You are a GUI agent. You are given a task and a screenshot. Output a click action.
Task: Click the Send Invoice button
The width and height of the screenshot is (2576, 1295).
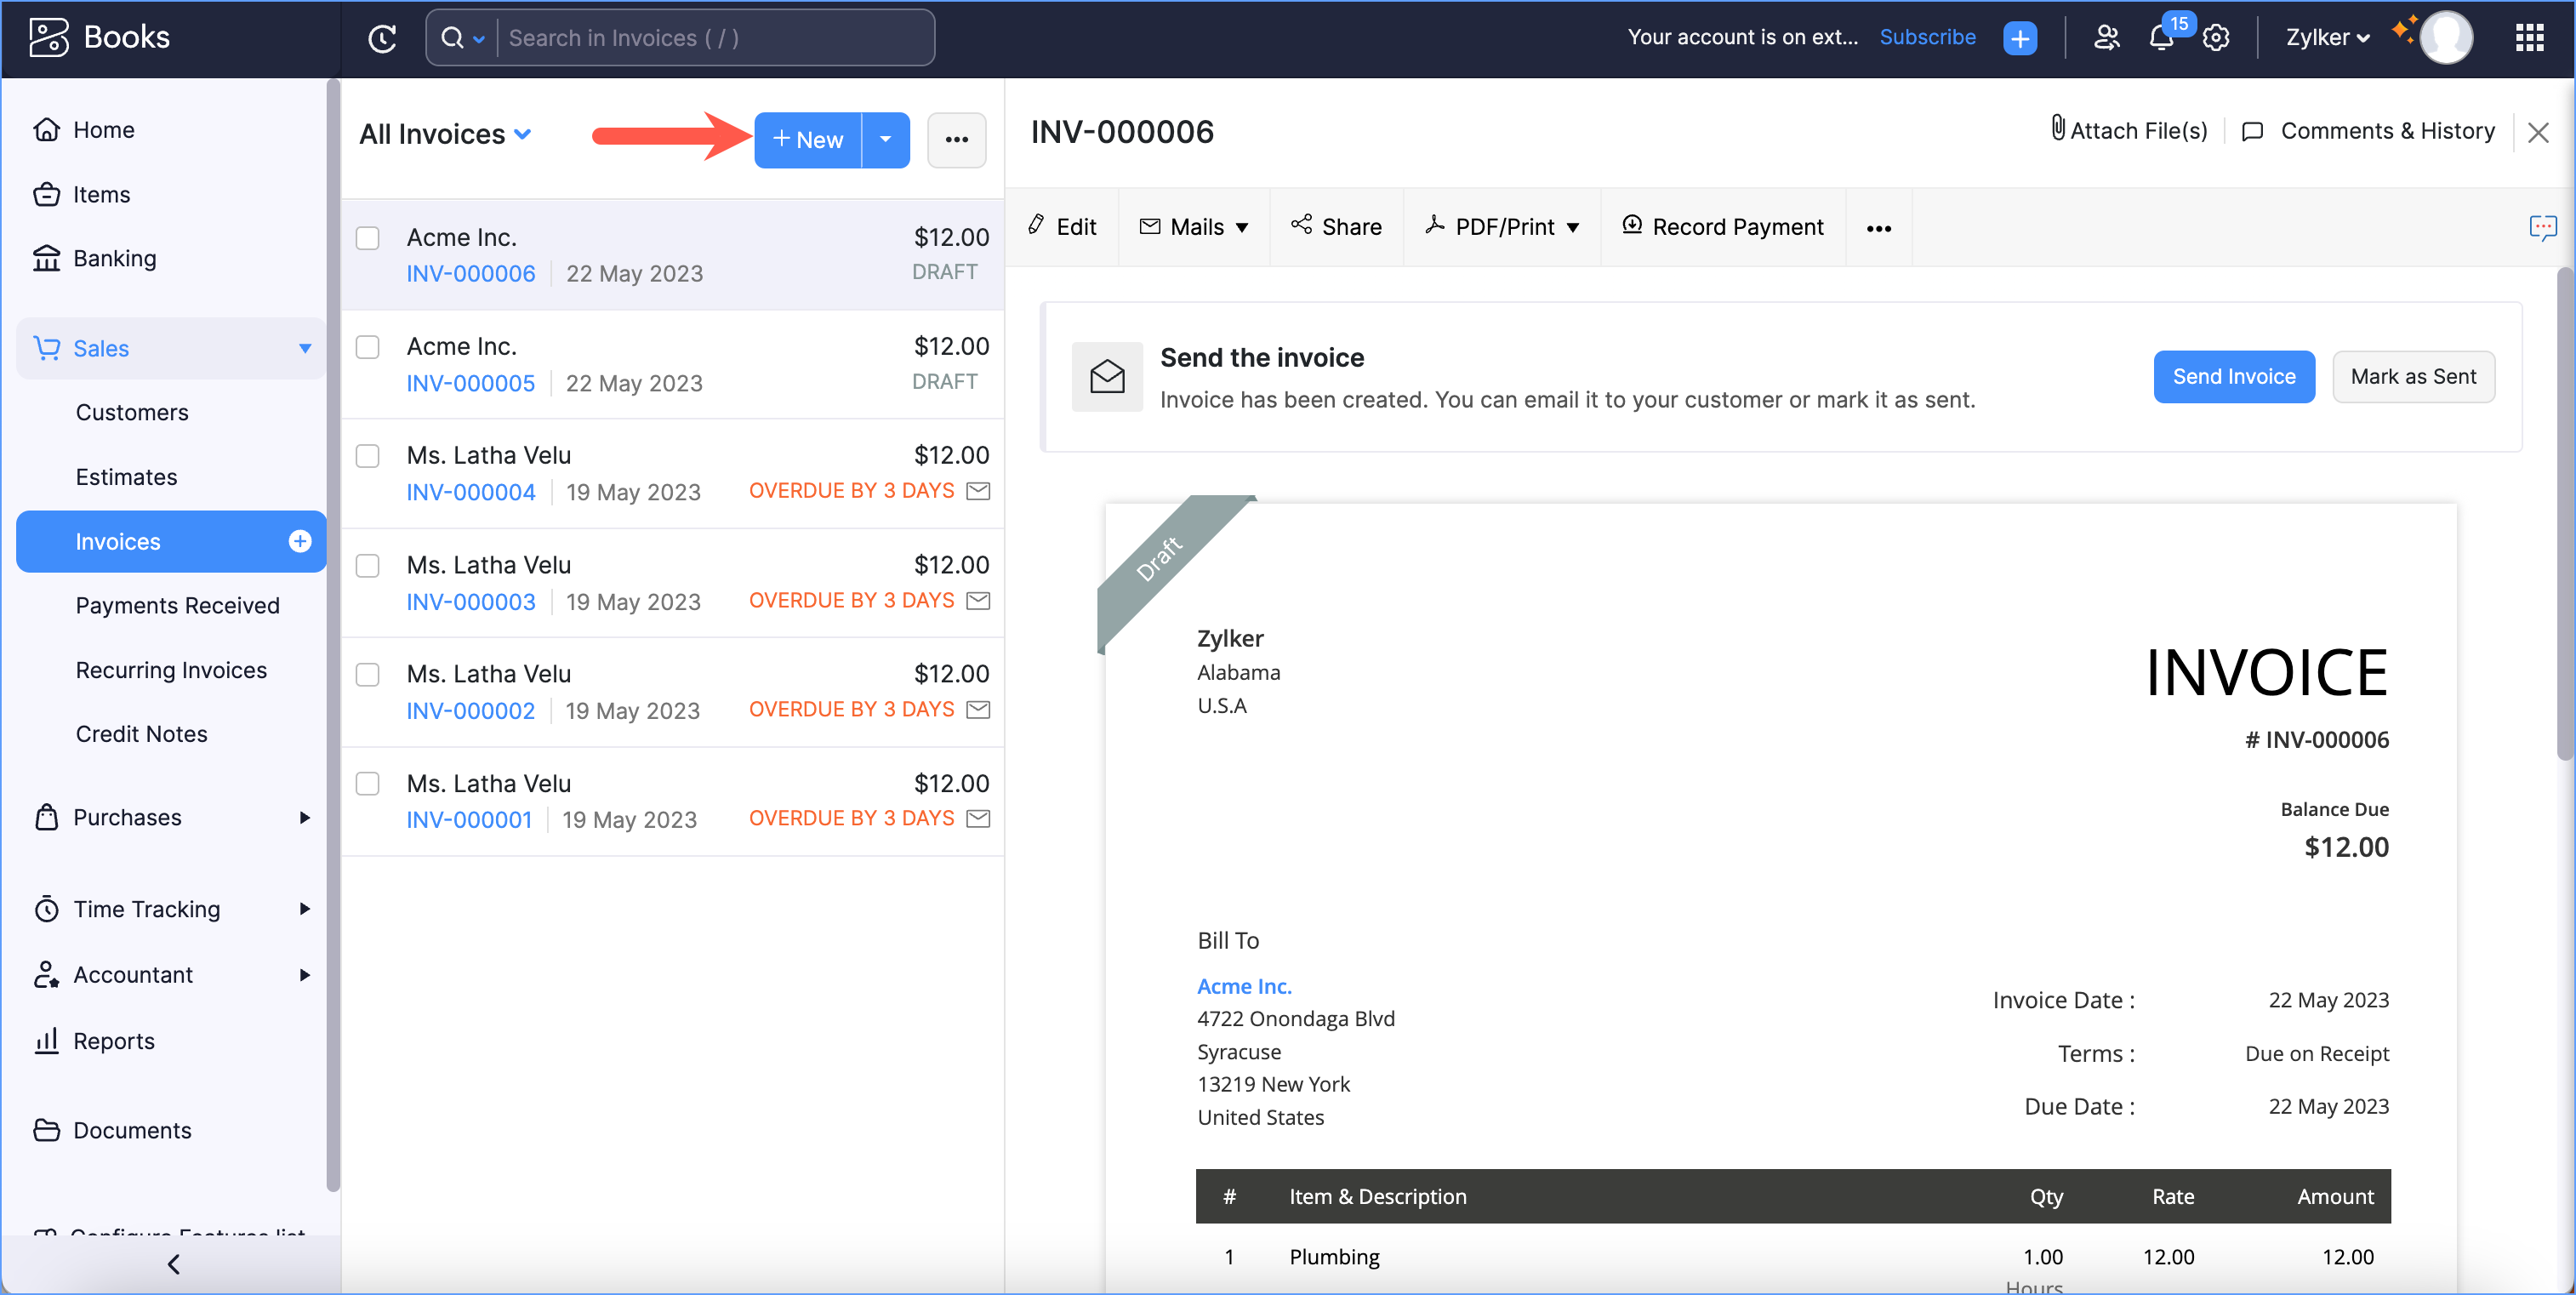tap(2233, 376)
